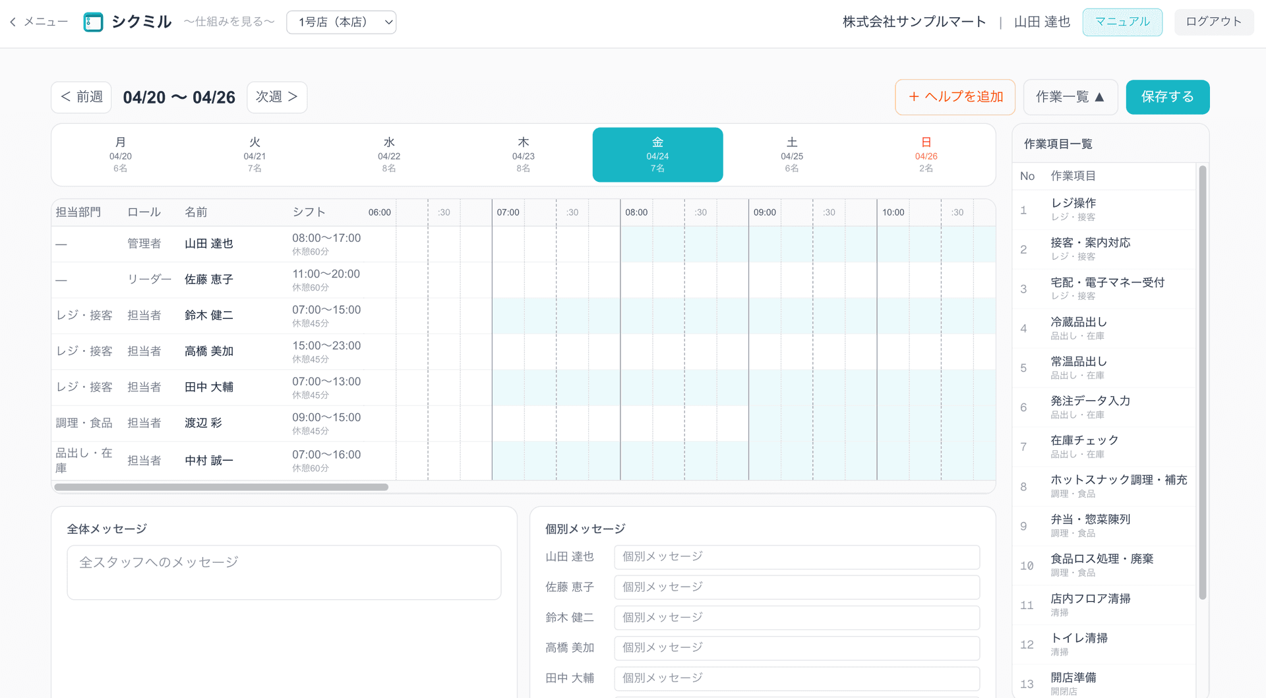Select the 金 04/24 day tab

pyautogui.click(x=658, y=155)
